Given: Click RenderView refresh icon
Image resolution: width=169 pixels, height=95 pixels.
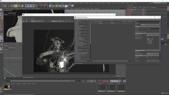Looking at the screenshot, I should coord(29,21).
